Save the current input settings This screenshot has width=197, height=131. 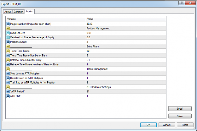tap(180, 116)
